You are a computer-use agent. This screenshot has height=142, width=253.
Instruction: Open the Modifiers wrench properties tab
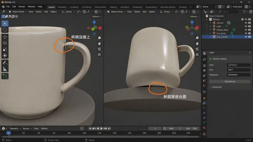point(204,103)
